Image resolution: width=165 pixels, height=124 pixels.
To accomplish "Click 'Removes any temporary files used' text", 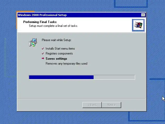I will point(67,64).
